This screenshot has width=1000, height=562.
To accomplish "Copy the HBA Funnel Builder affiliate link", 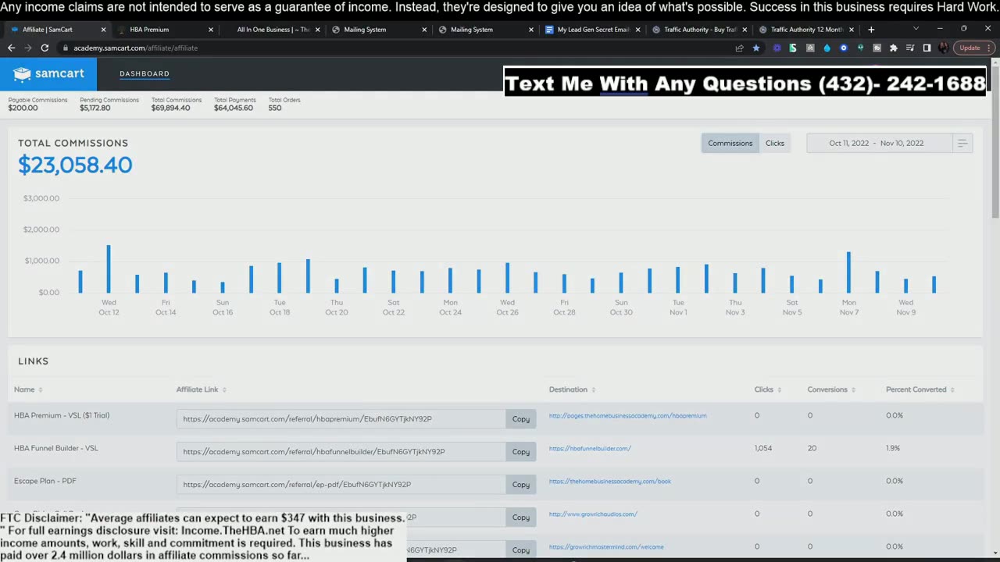I will click(x=521, y=452).
